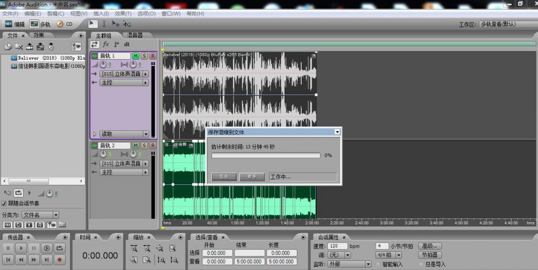Switch to Multitrack view (多轨)

[40, 24]
